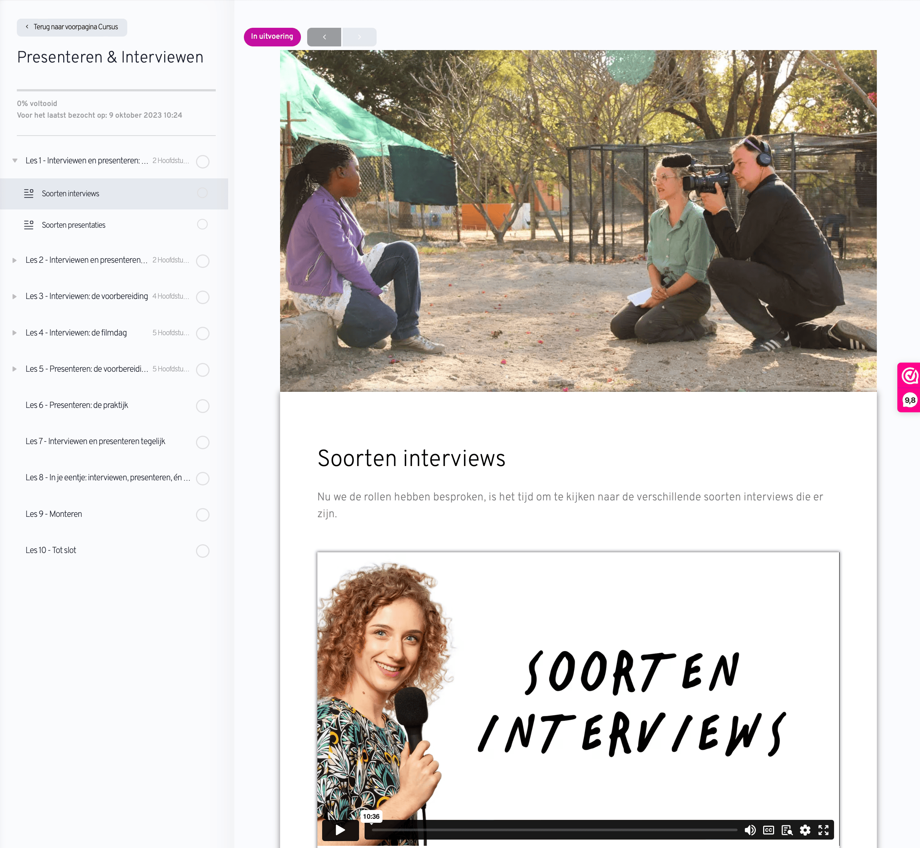Check the completion circle for Soorten presentaties
The height and width of the screenshot is (848, 920).
pos(203,224)
